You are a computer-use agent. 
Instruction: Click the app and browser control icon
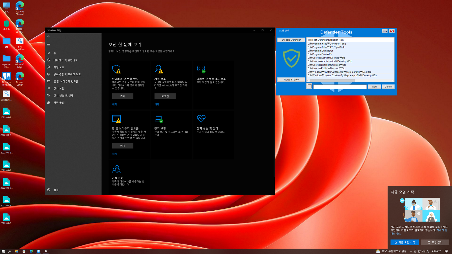click(117, 119)
